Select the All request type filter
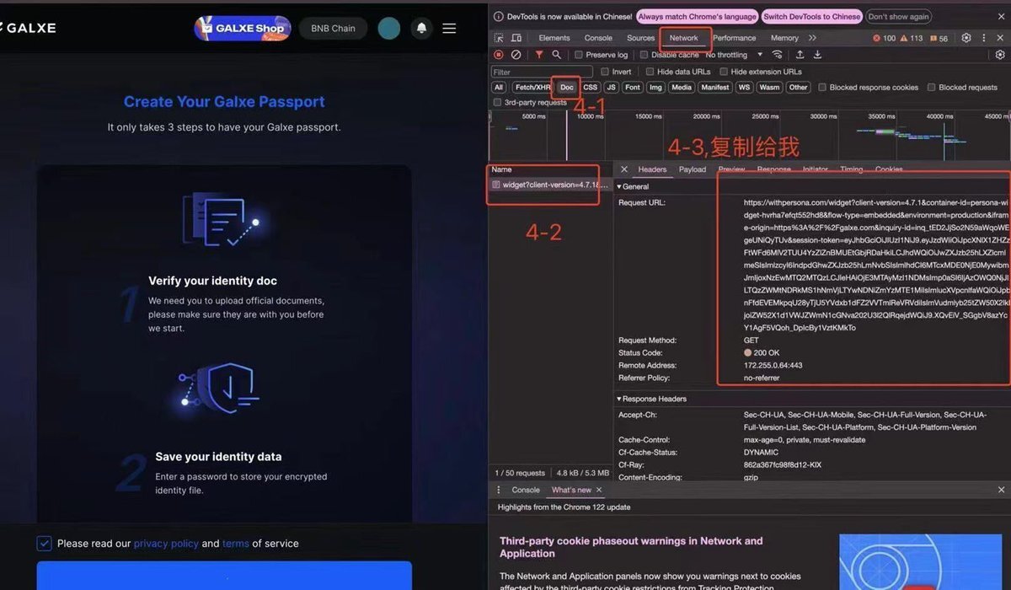The image size is (1011, 590). coord(499,87)
